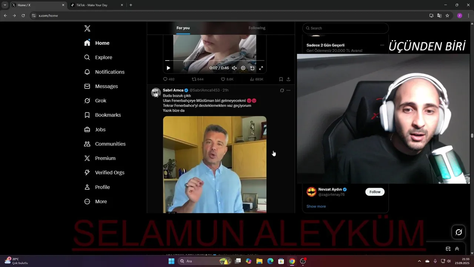Open options for the Sadece 2 Gün Geçerli ad
This screenshot has height=267, width=474.
pyautogui.click(x=382, y=45)
